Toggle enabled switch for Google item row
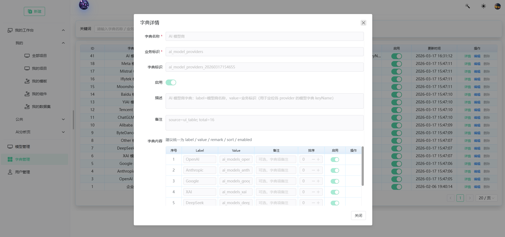Viewport: 505px width, 237px height. coord(335,181)
